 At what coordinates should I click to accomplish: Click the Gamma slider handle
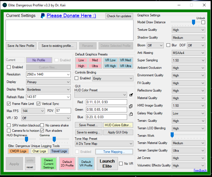pos(54,139)
